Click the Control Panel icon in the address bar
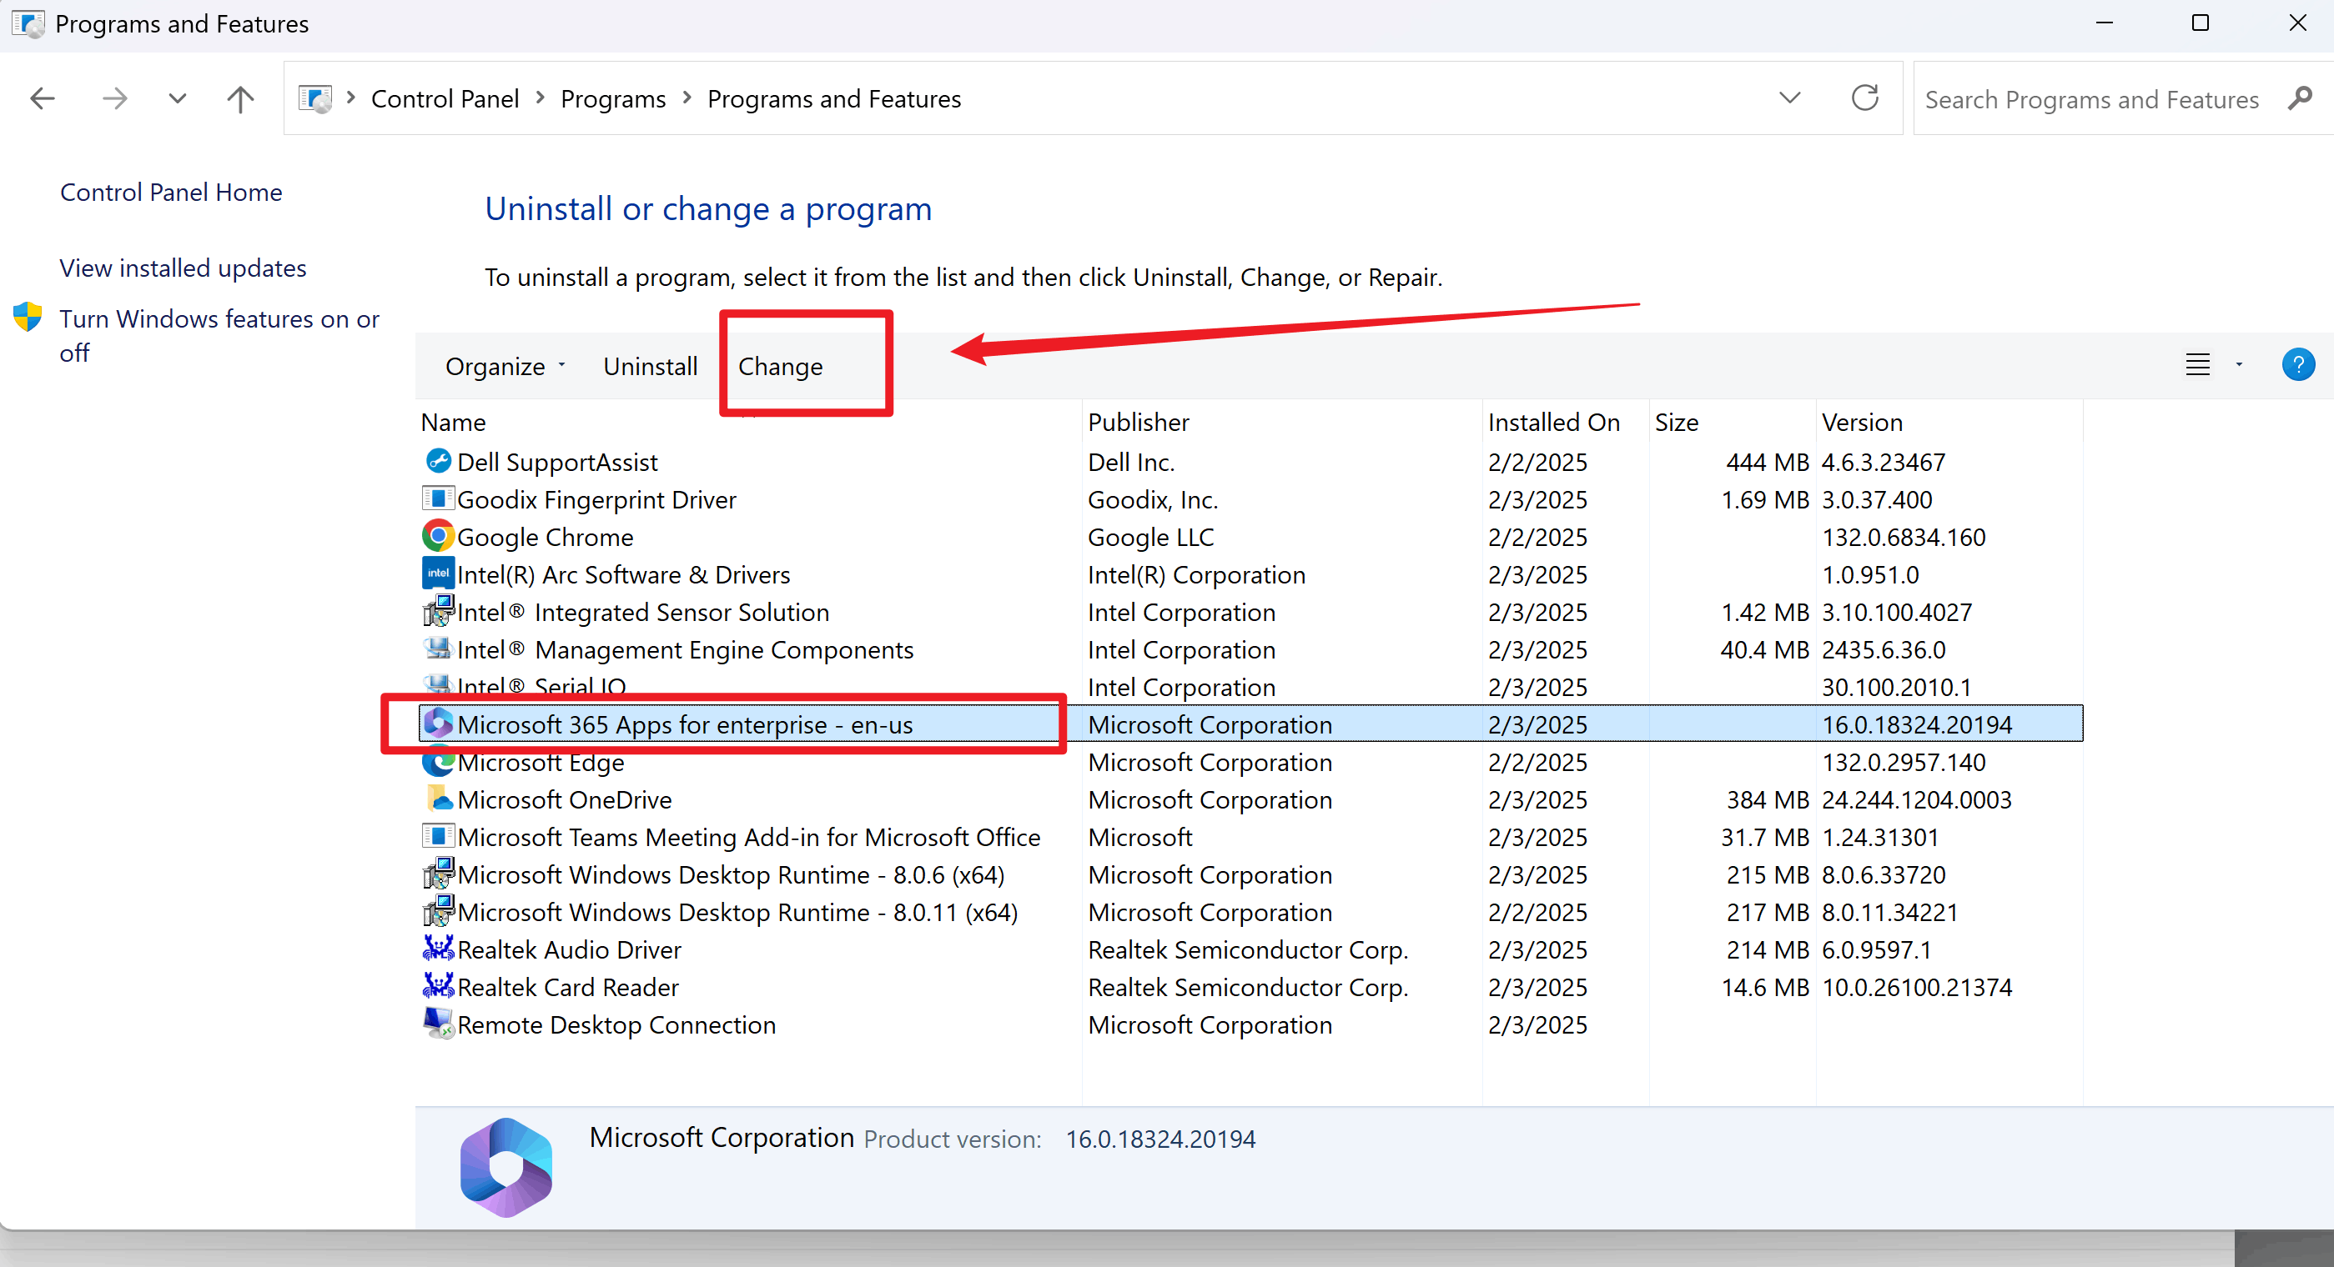The image size is (2334, 1267). (x=315, y=98)
